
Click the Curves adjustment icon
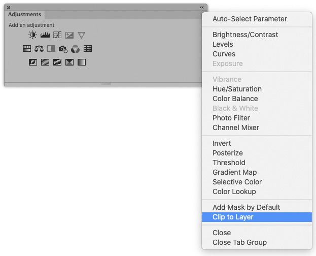(57, 35)
